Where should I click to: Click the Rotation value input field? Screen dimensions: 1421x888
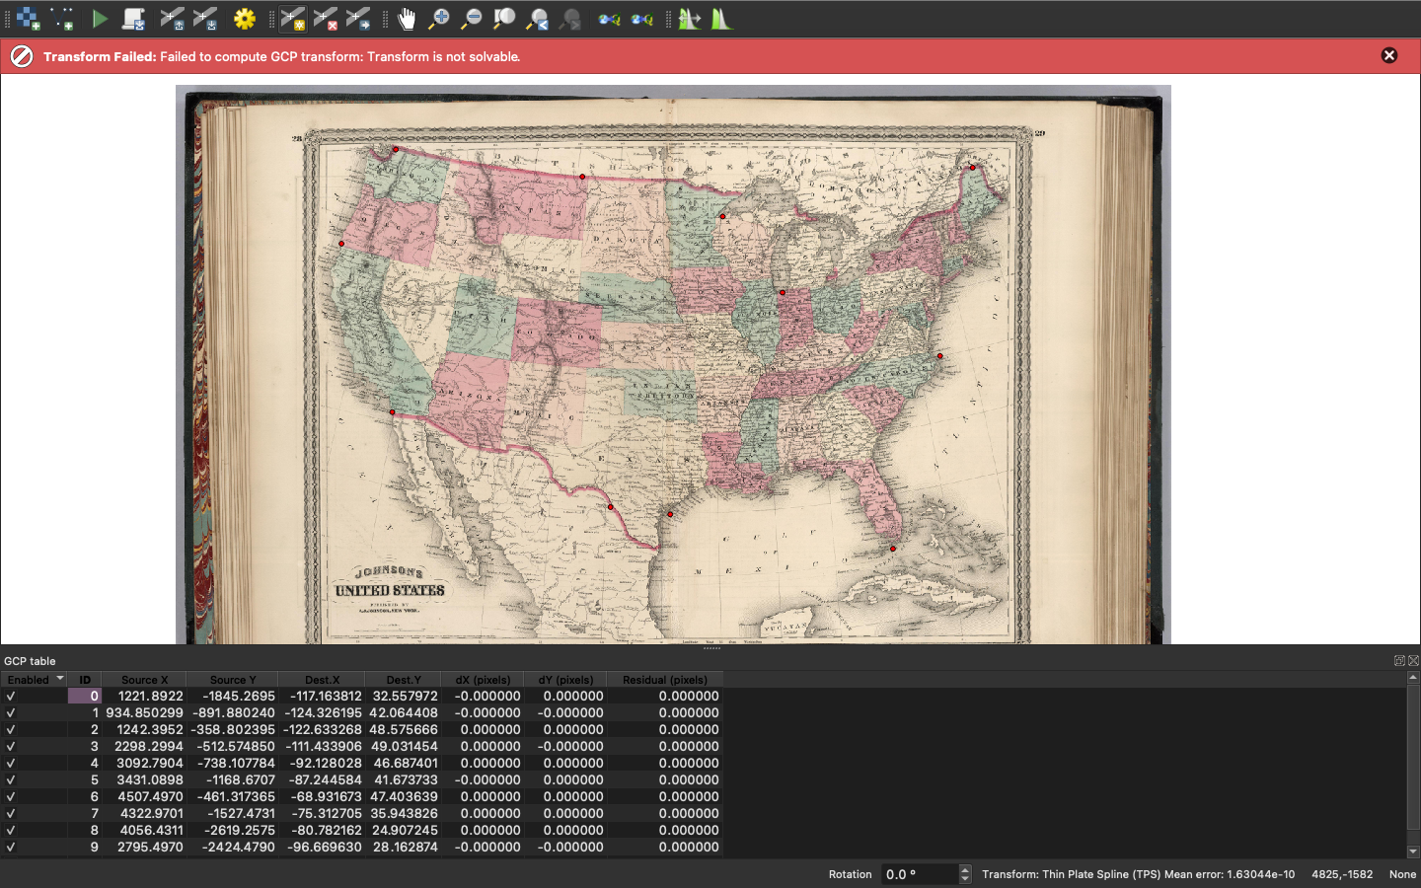(919, 874)
